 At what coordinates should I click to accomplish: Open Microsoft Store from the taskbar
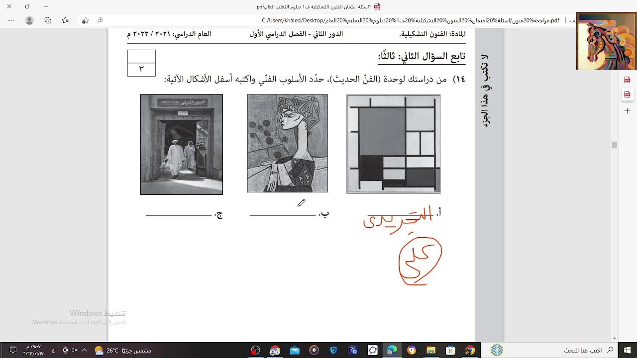pos(450,350)
